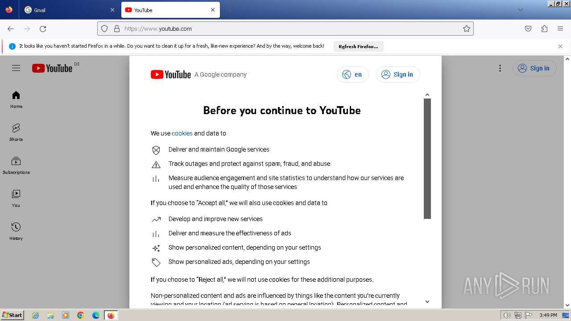Expand the list all tabs chevron
The height and width of the screenshot is (321, 571).
(520, 10)
